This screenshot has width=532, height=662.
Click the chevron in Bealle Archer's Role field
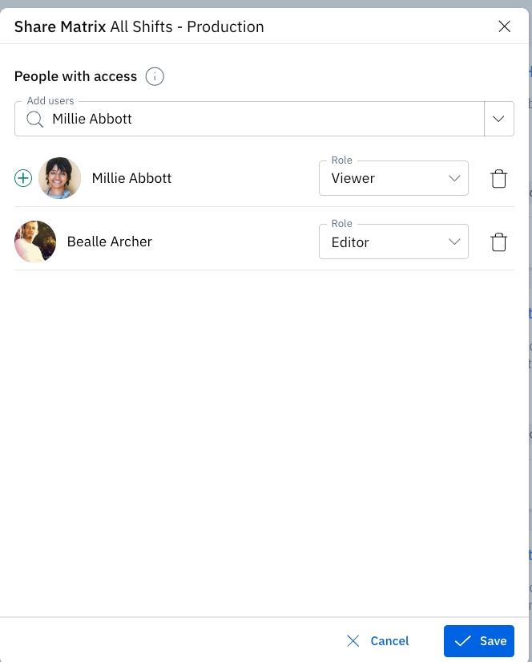(x=454, y=242)
